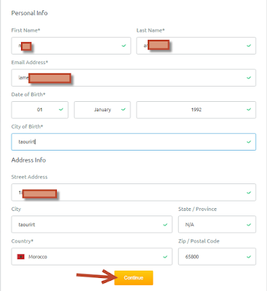Focus the First Name input field

[71, 46]
